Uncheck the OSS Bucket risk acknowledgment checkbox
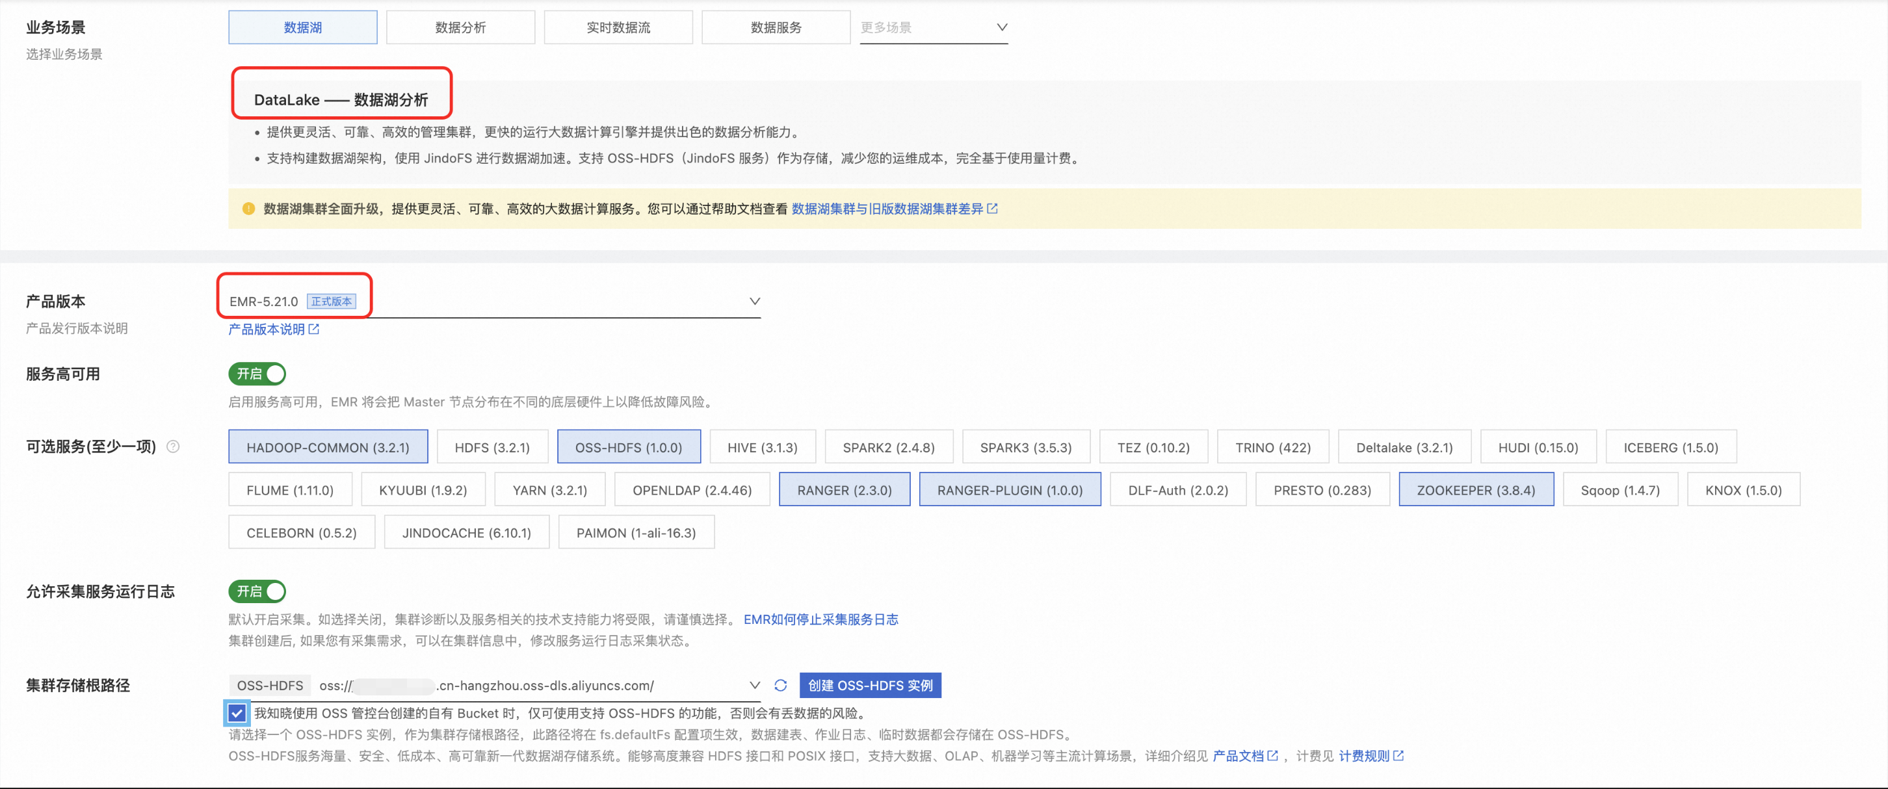 [237, 713]
